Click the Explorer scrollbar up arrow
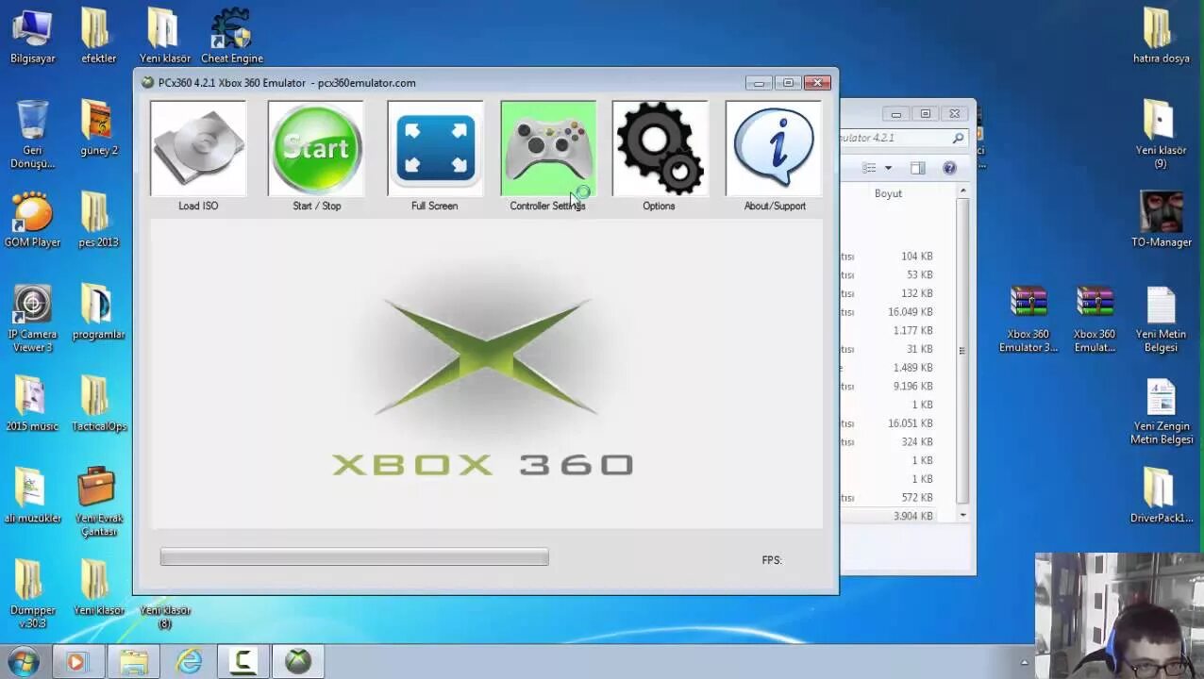This screenshot has height=679, width=1204. (962, 191)
